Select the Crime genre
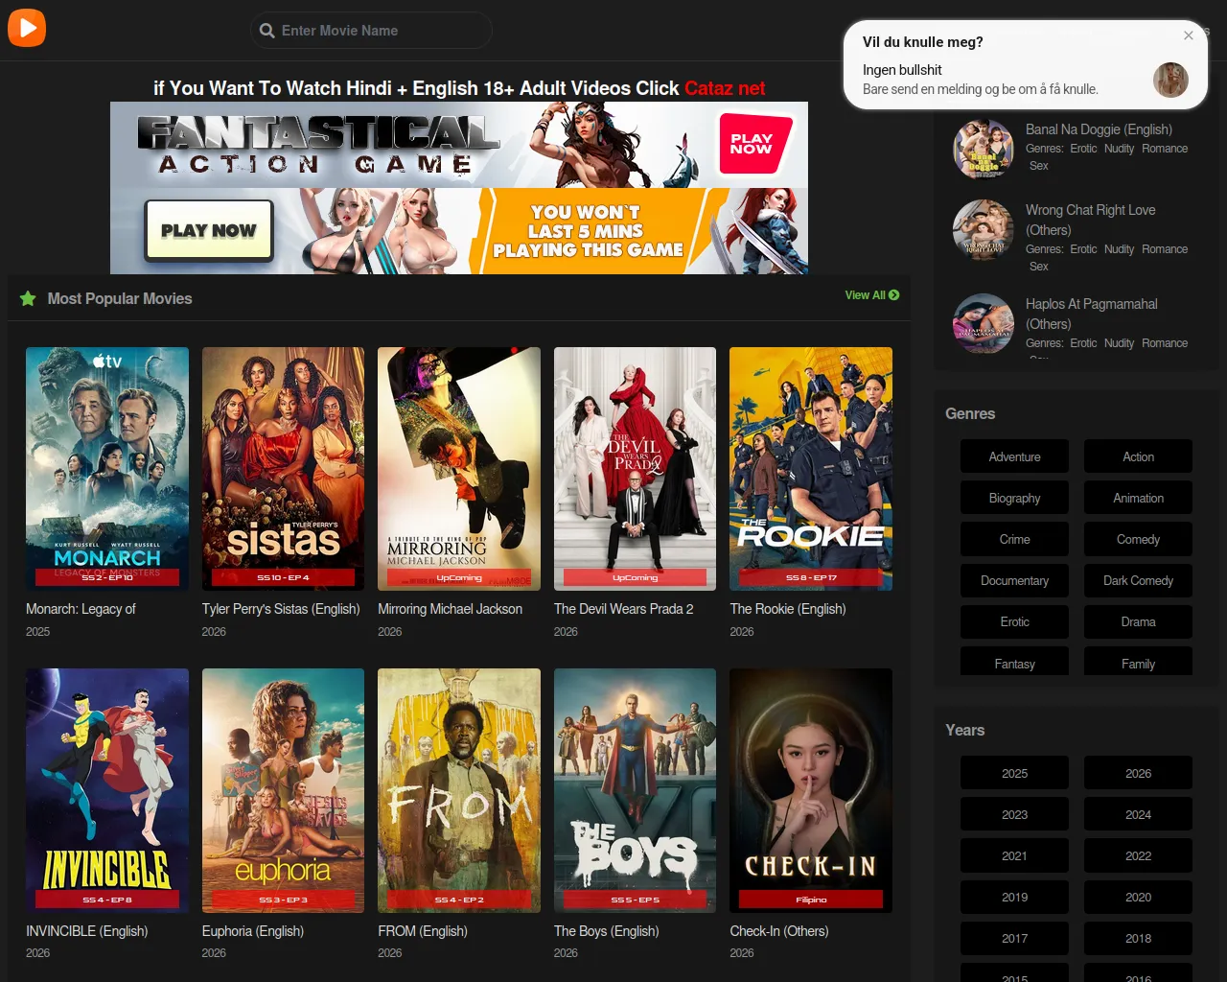This screenshot has height=982, width=1227. tap(1014, 539)
